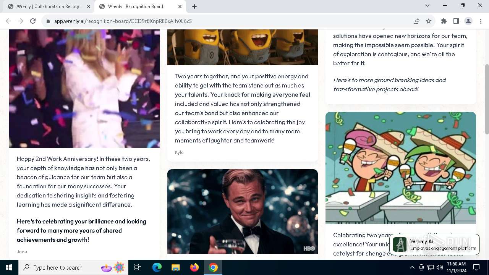Image resolution: width=489 pixels, height=275 pixels.
Task: Open the volume control tray icon
Action: click(x=440, y=267)
